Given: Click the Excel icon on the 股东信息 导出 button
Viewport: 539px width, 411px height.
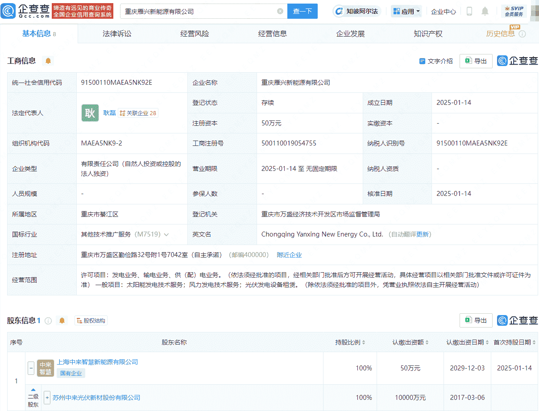Looking at the screenshot, I should click(x=469, y=320).
